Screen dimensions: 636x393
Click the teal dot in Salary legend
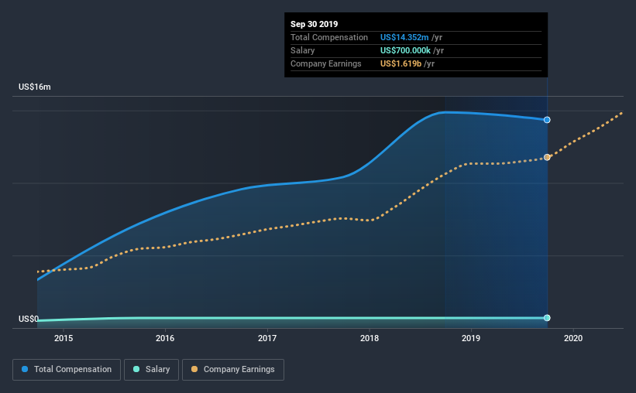coord(136,369)
